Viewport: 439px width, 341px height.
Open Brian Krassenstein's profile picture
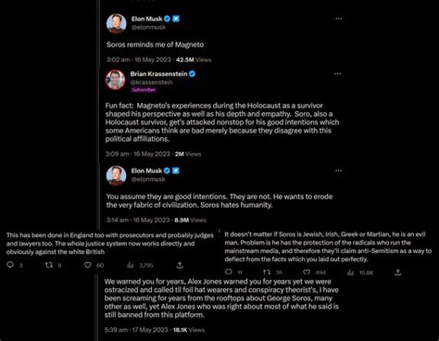pos(116,80)
